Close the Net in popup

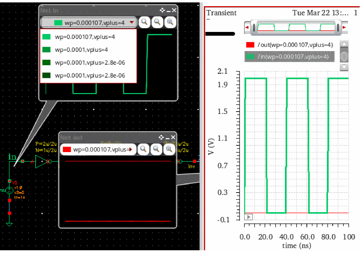click(174, 10)
